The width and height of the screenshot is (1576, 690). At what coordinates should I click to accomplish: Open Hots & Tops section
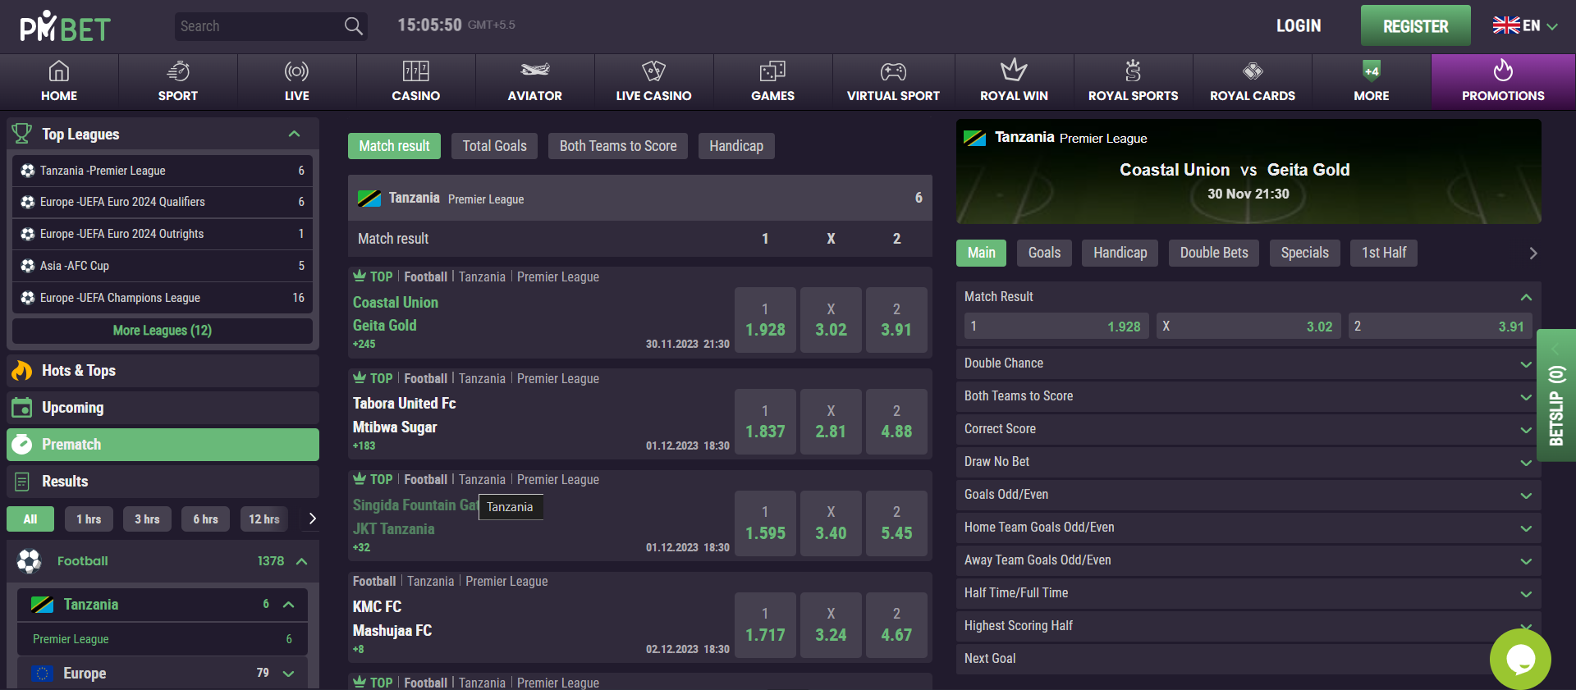pos(163,371)
